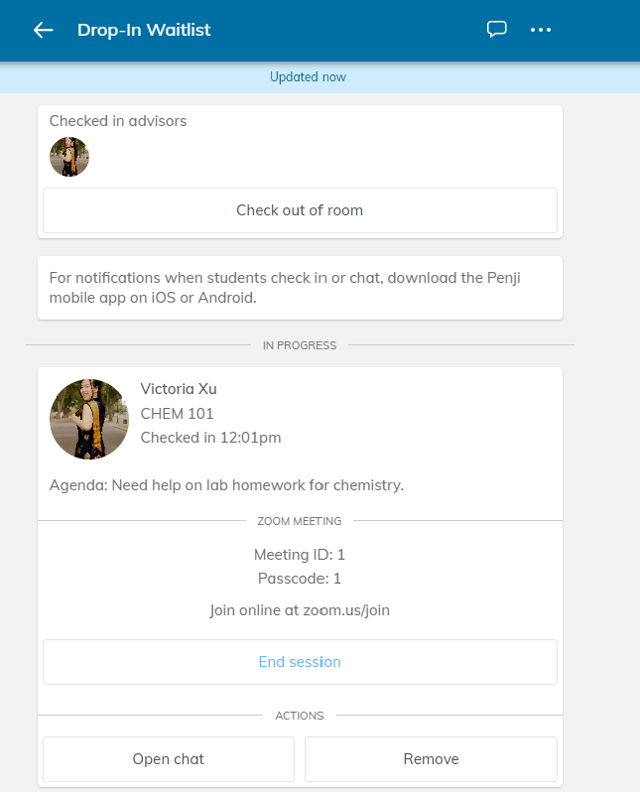
Task: Click the Checked in 12:01pm timestamp
Action: [x=210, y=438]
